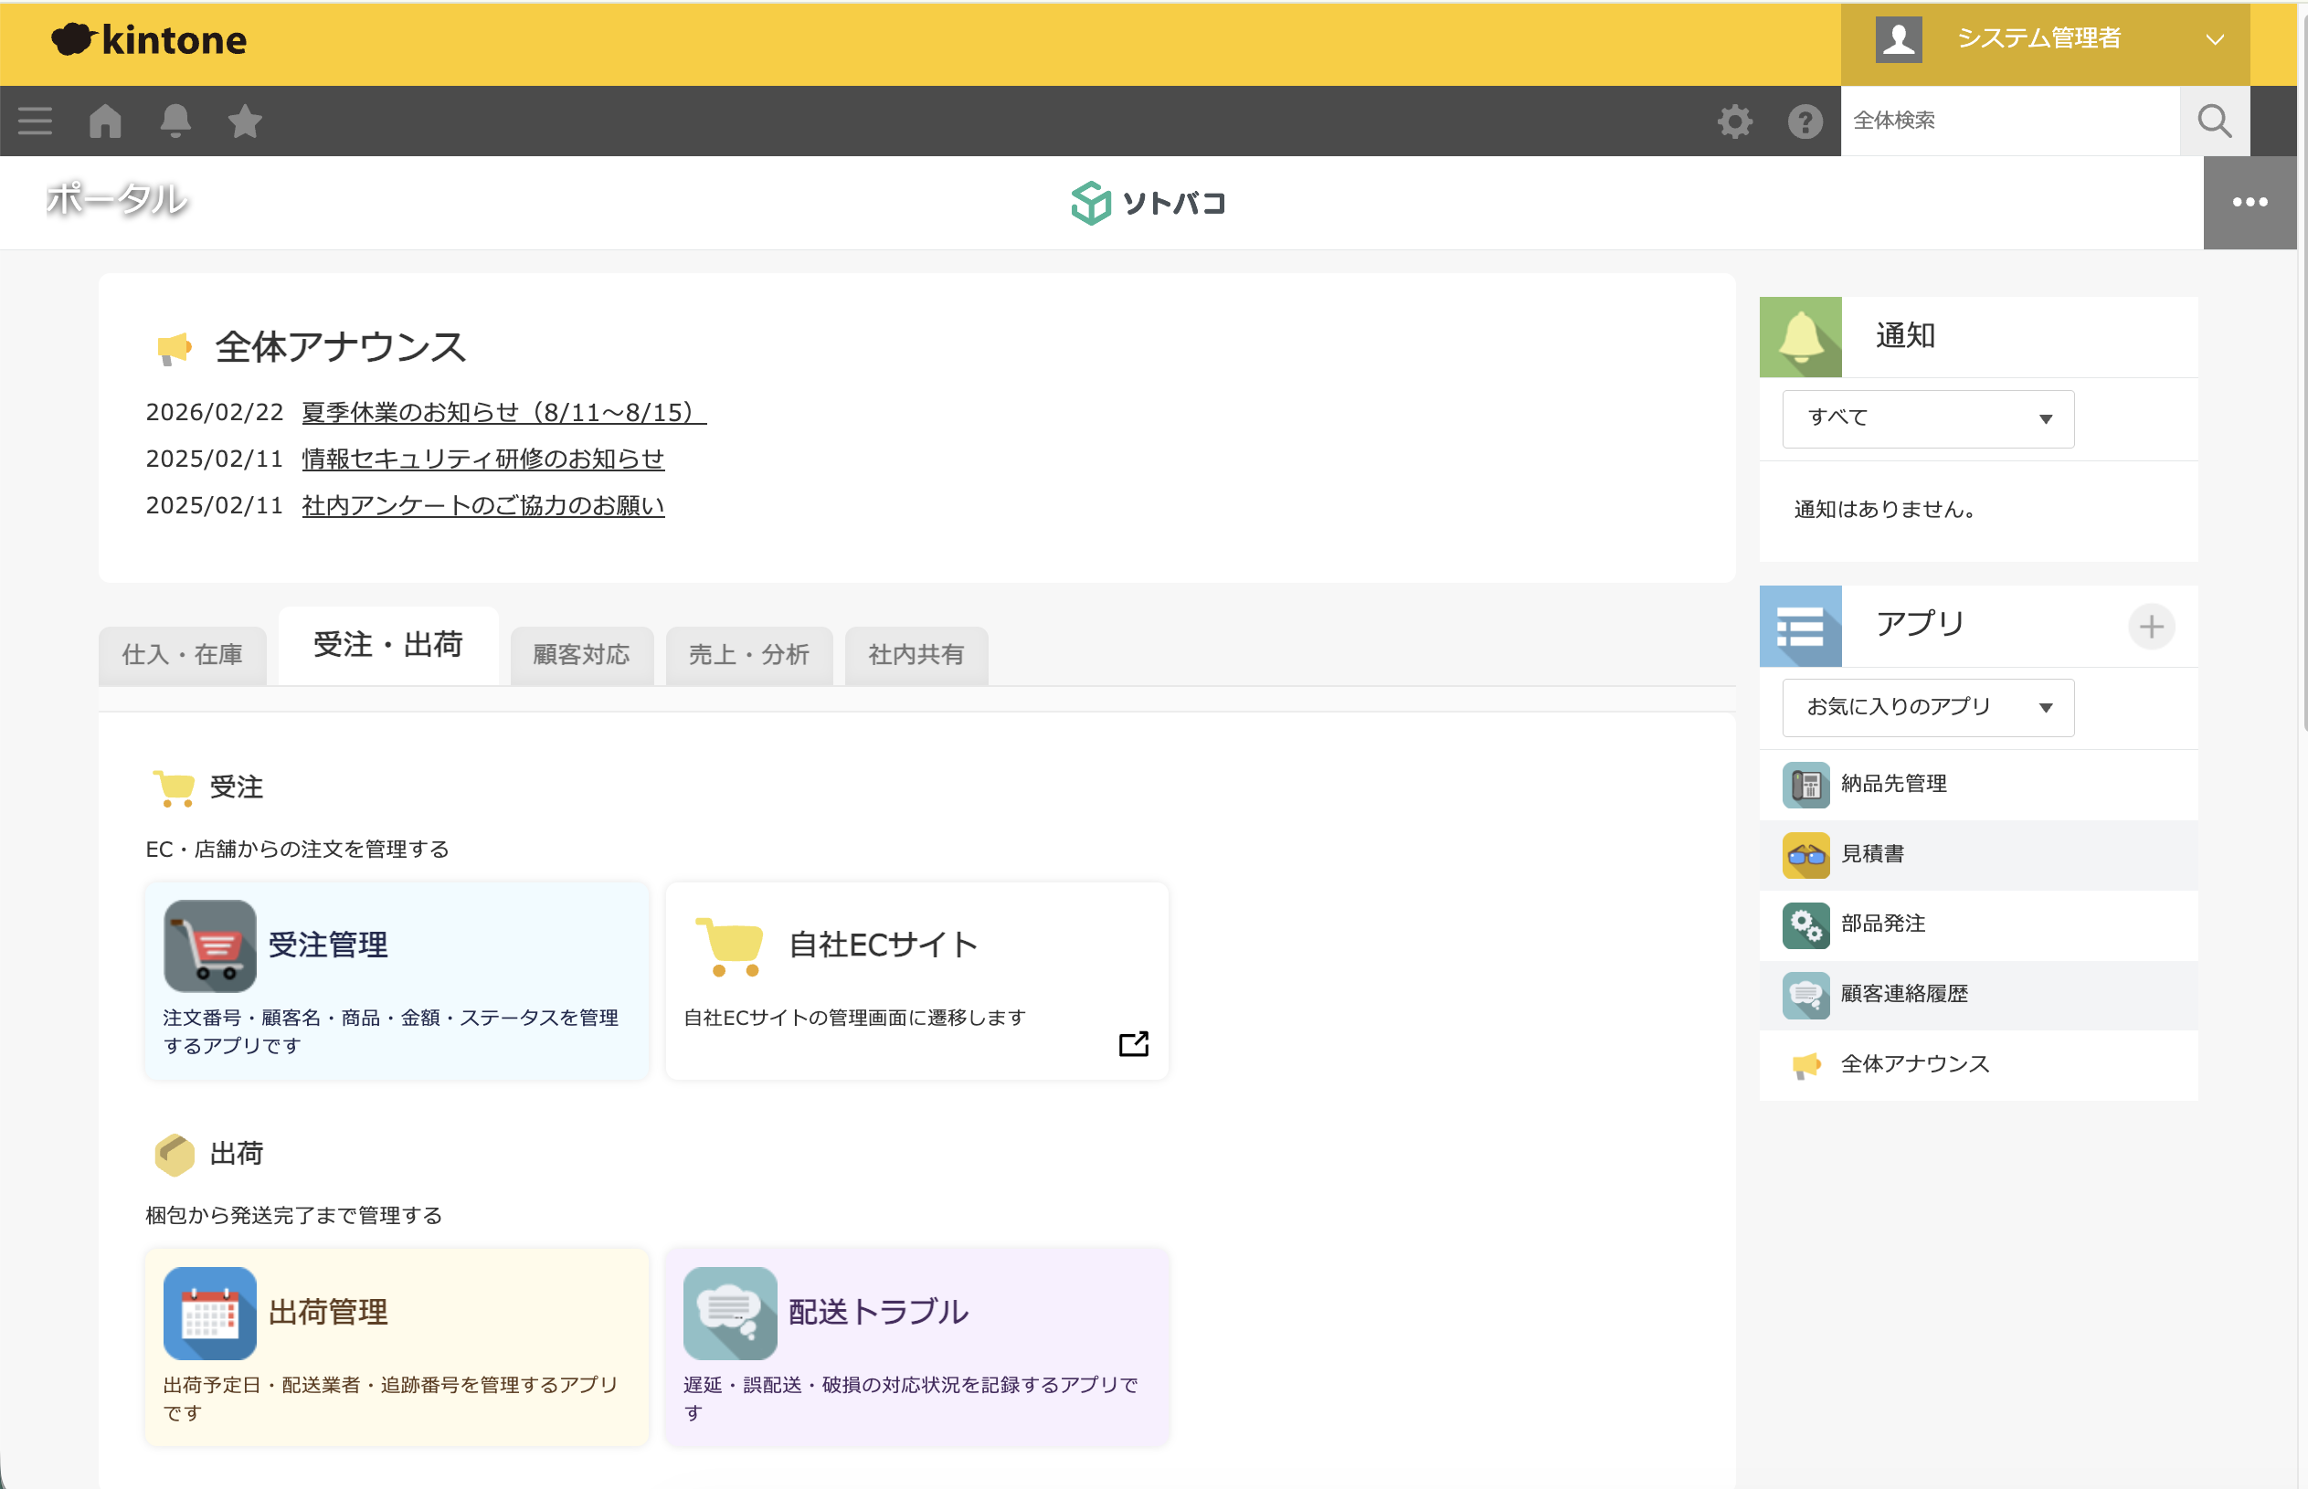This screenshot has height=1489, width=2308.
Task: Open the 売上・分析 tab
Action: click(x=748, y=655)
